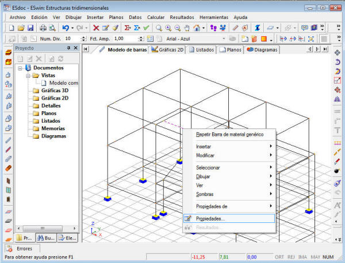Print using the printer icon

click(x=43, y=28)
